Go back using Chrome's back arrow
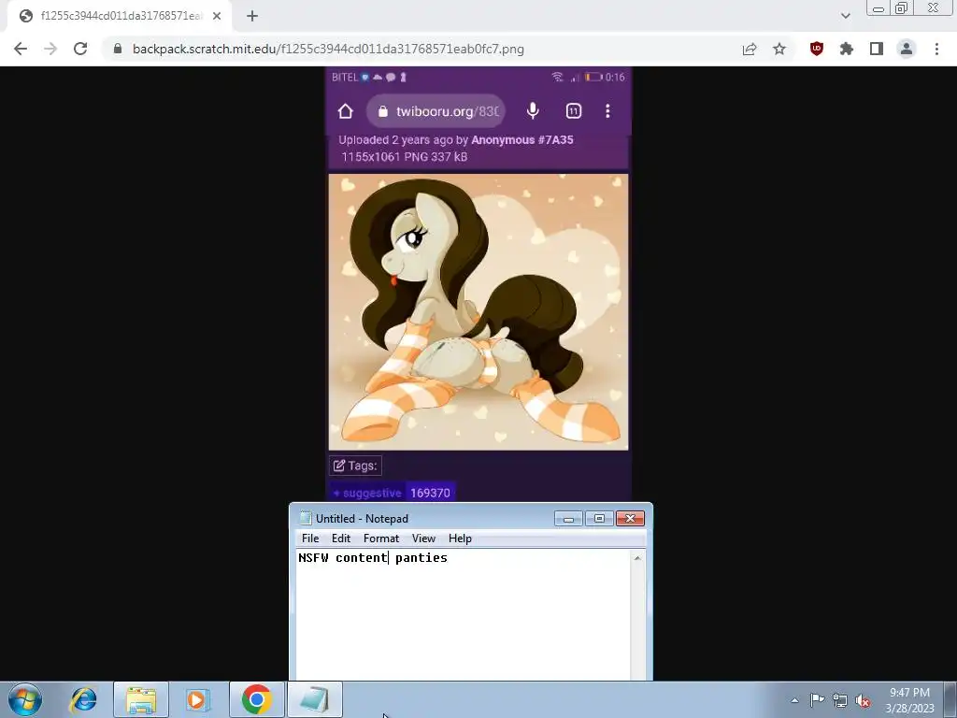Image resolution: width=957 pixels, height=718 pixels. [21, 49]
